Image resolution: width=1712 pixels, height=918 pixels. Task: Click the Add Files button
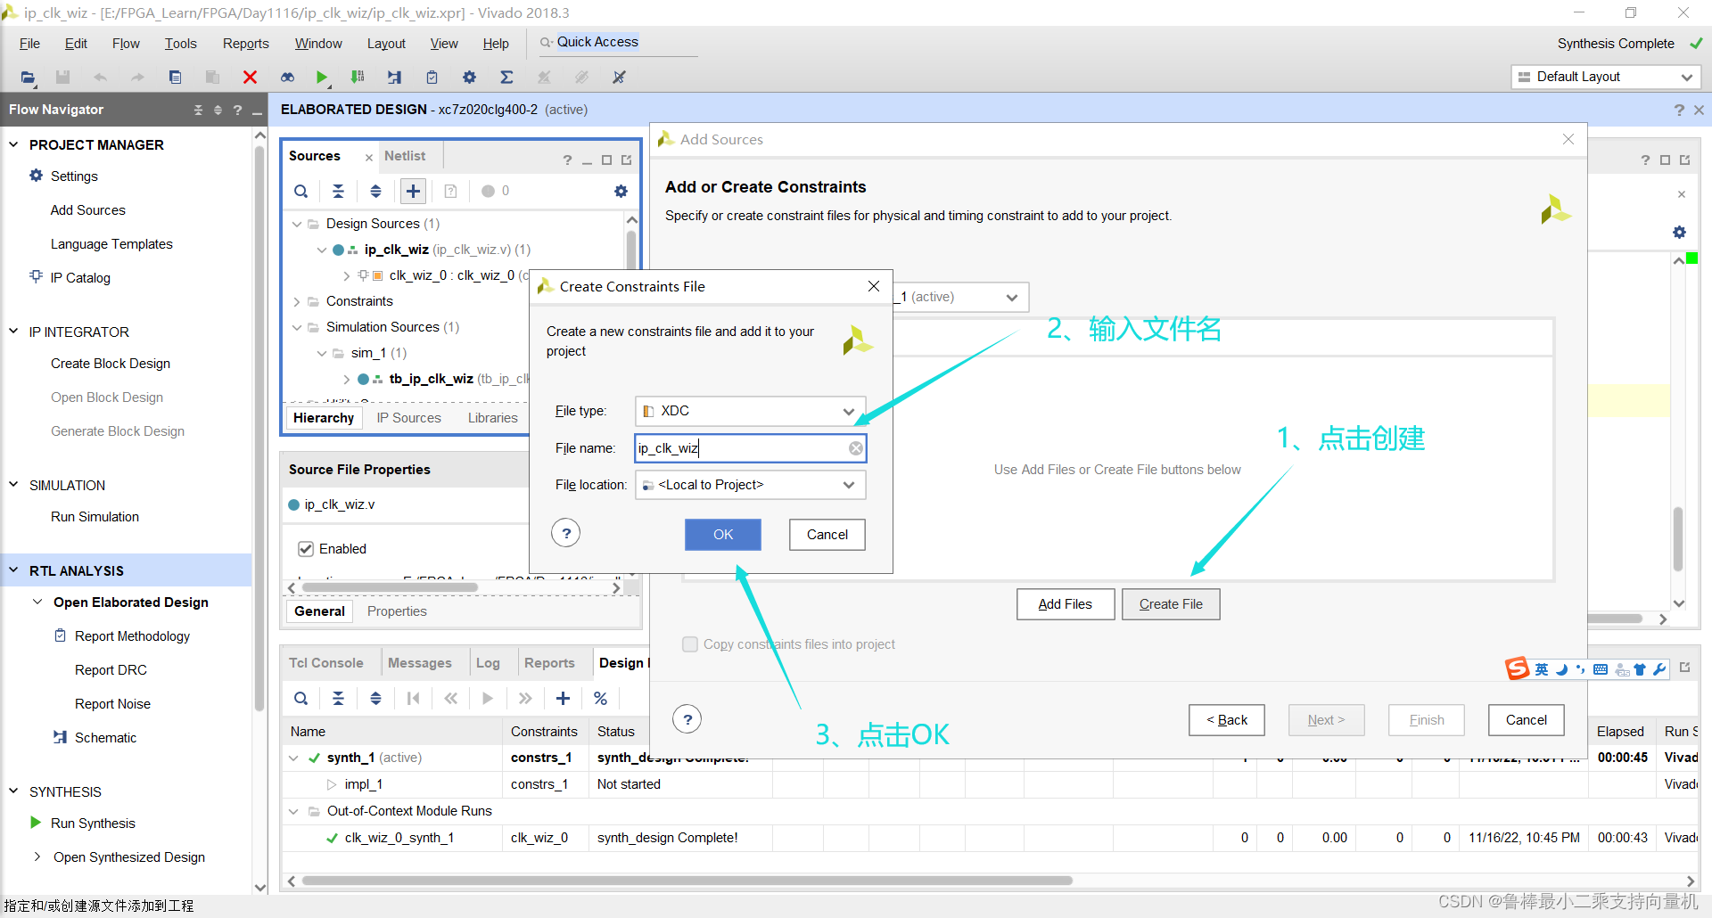[1066, 604]
